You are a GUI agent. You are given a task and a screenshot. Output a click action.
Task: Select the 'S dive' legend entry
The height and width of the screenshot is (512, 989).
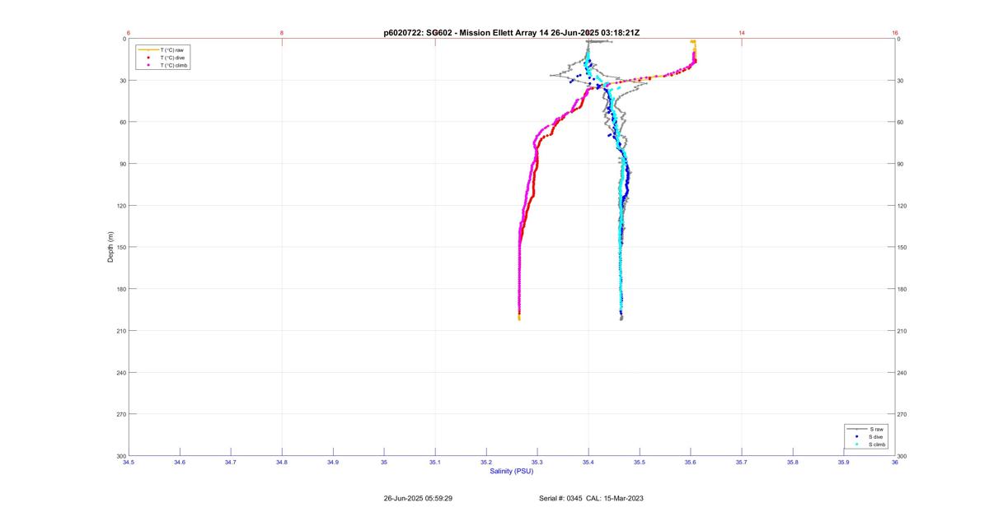(x=878, y=437)
